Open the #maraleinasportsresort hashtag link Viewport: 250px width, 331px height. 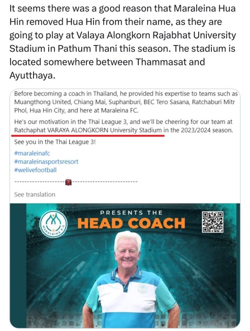(46, 162)
